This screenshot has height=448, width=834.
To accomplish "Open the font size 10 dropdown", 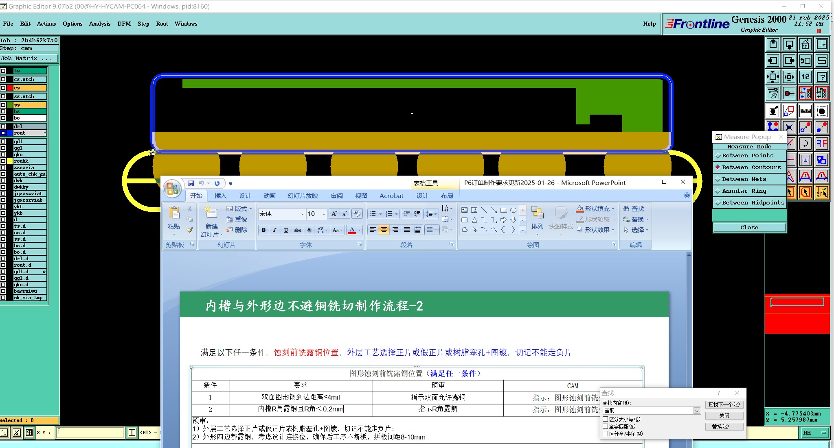I will [324, 214].
